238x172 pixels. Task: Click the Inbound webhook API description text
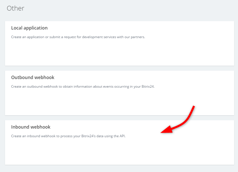[68, 136]
